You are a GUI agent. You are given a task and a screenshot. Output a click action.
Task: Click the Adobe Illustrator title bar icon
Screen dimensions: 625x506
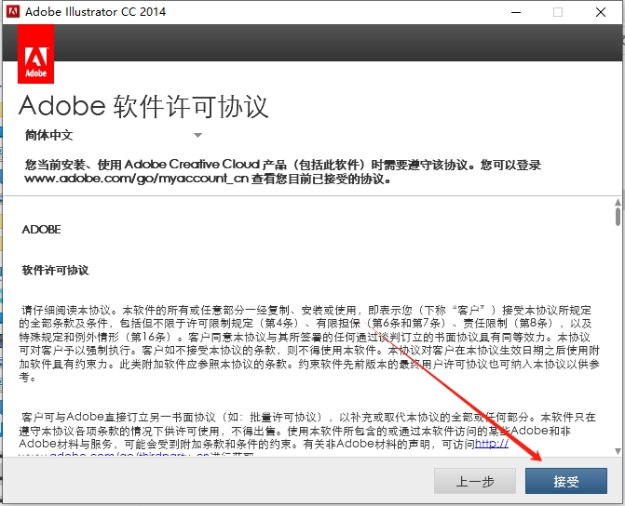(12, 12)
